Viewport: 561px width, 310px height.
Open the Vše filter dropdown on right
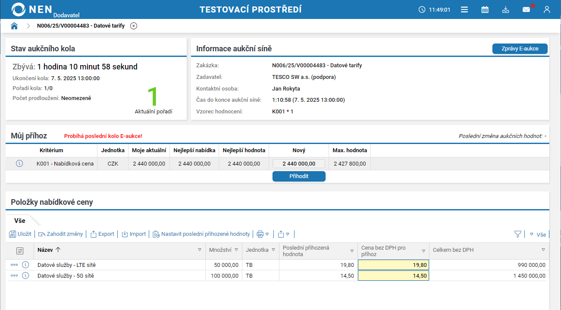coord(538,235)
